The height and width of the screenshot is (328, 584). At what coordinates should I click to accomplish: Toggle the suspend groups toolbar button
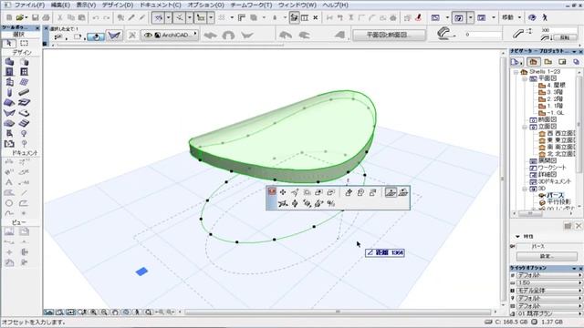(294, 17)
